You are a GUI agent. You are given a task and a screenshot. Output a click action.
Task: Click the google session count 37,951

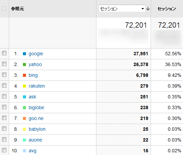tap(141, 54)
